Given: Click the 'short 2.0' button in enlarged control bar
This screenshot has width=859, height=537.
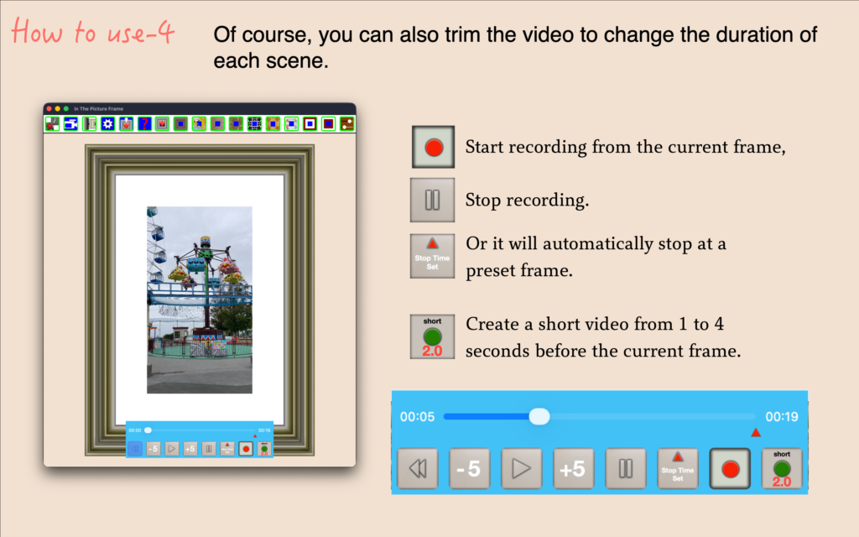Looking at the screenshot, I should pos(782,469).
